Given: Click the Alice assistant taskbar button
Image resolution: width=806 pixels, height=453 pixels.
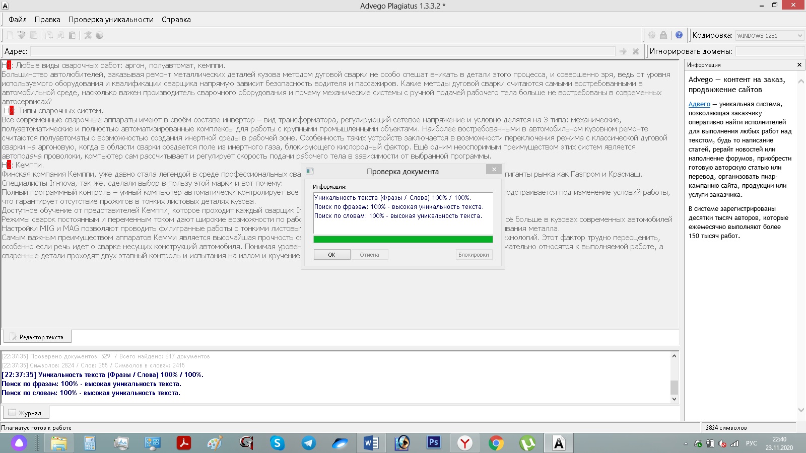Looking at the screenshot, I should (x=19, y=443).
